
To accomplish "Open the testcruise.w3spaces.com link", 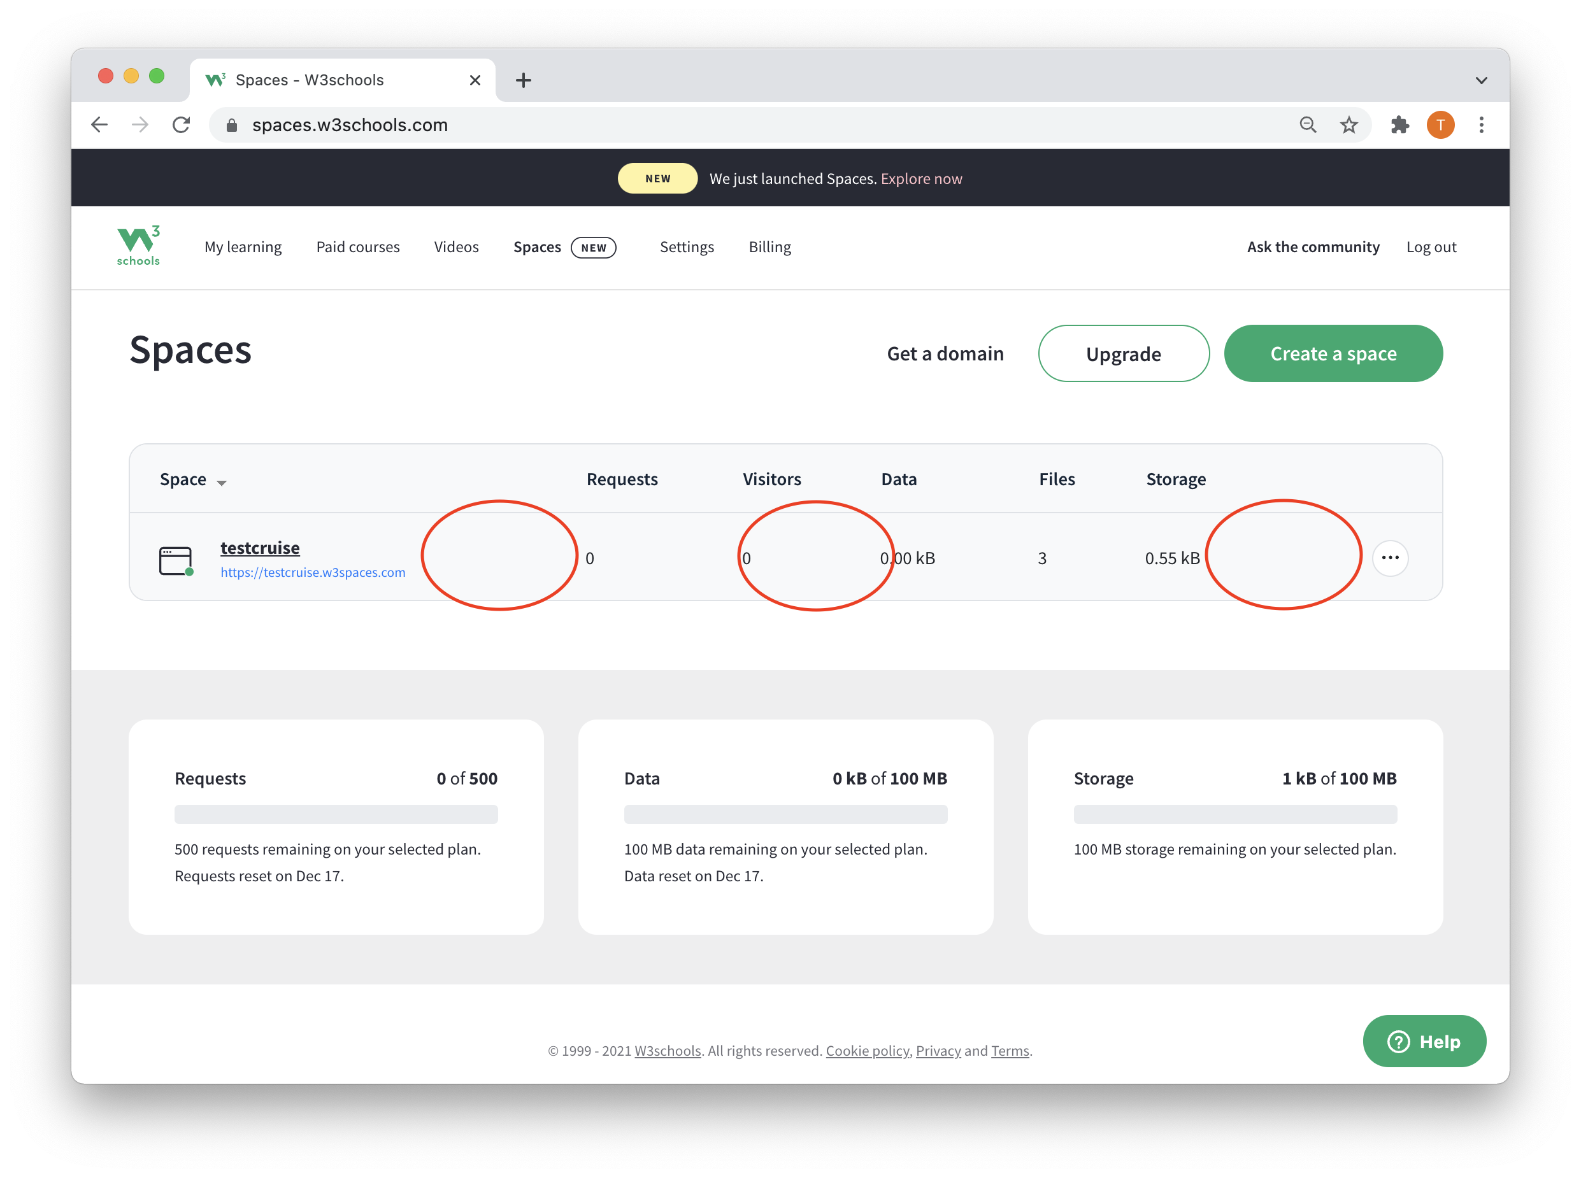I will pos(312,572).
